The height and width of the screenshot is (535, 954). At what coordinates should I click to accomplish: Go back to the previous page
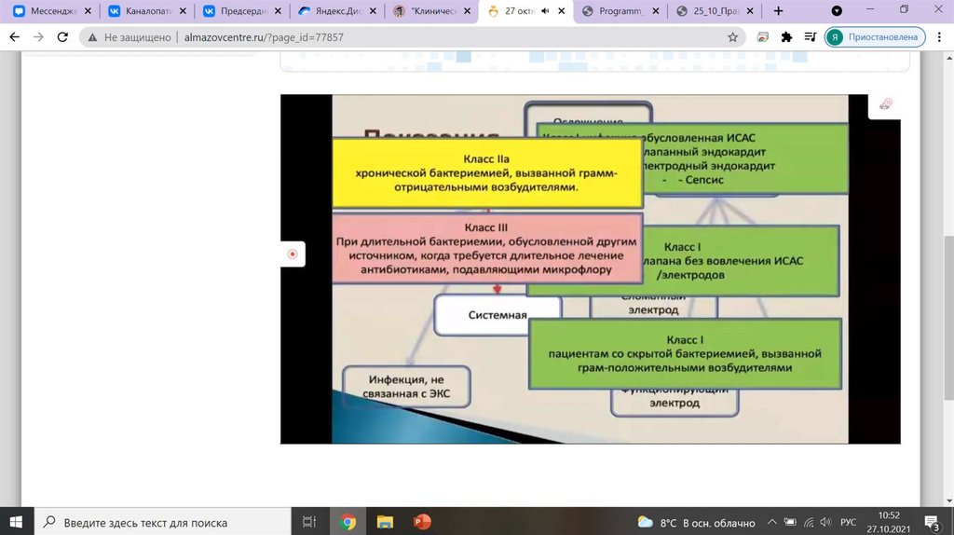[15, 37]
